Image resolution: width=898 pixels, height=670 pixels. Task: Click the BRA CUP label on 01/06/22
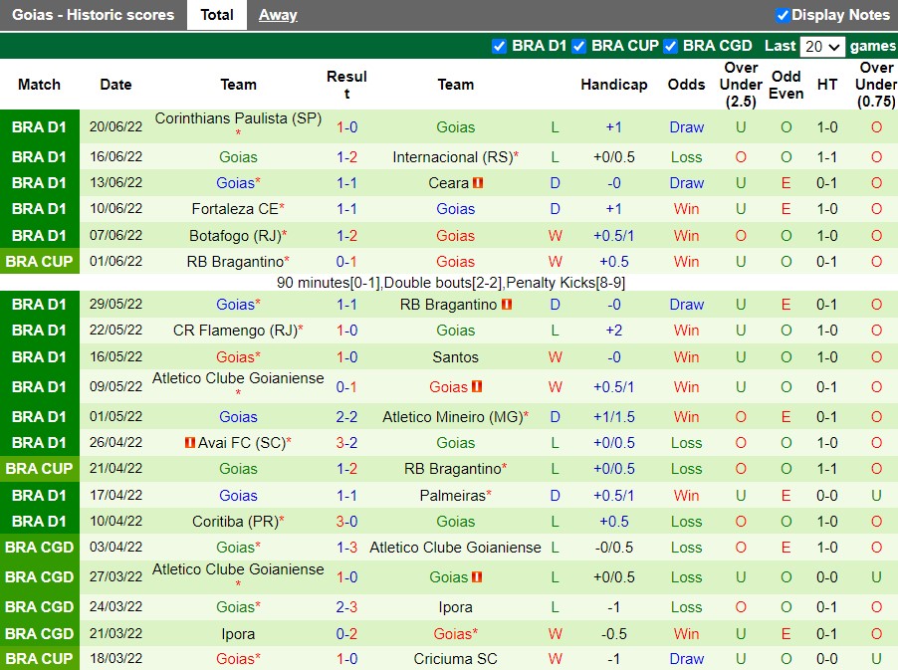point(40,262)
